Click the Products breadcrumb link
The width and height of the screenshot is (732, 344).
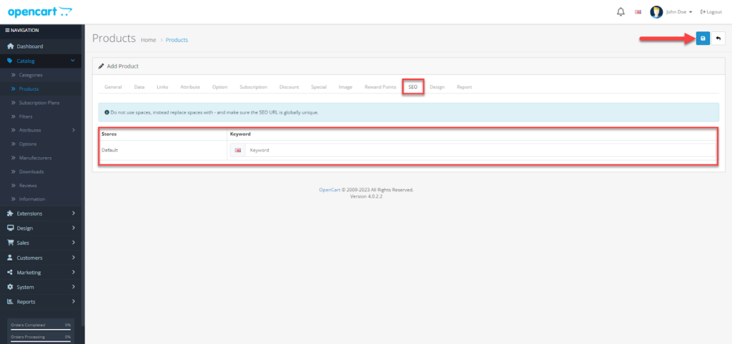tap(177, 40)
